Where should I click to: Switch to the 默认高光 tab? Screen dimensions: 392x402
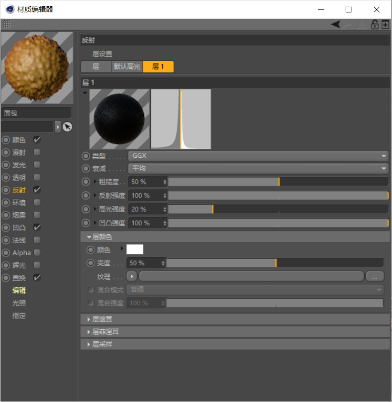click(127, 67)
